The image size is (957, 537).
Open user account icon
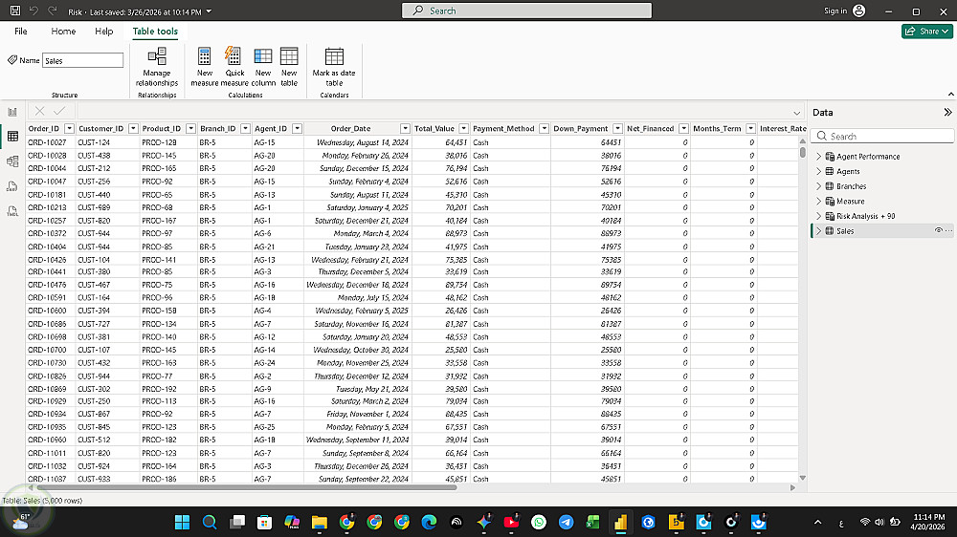click(x=858, y=11)
